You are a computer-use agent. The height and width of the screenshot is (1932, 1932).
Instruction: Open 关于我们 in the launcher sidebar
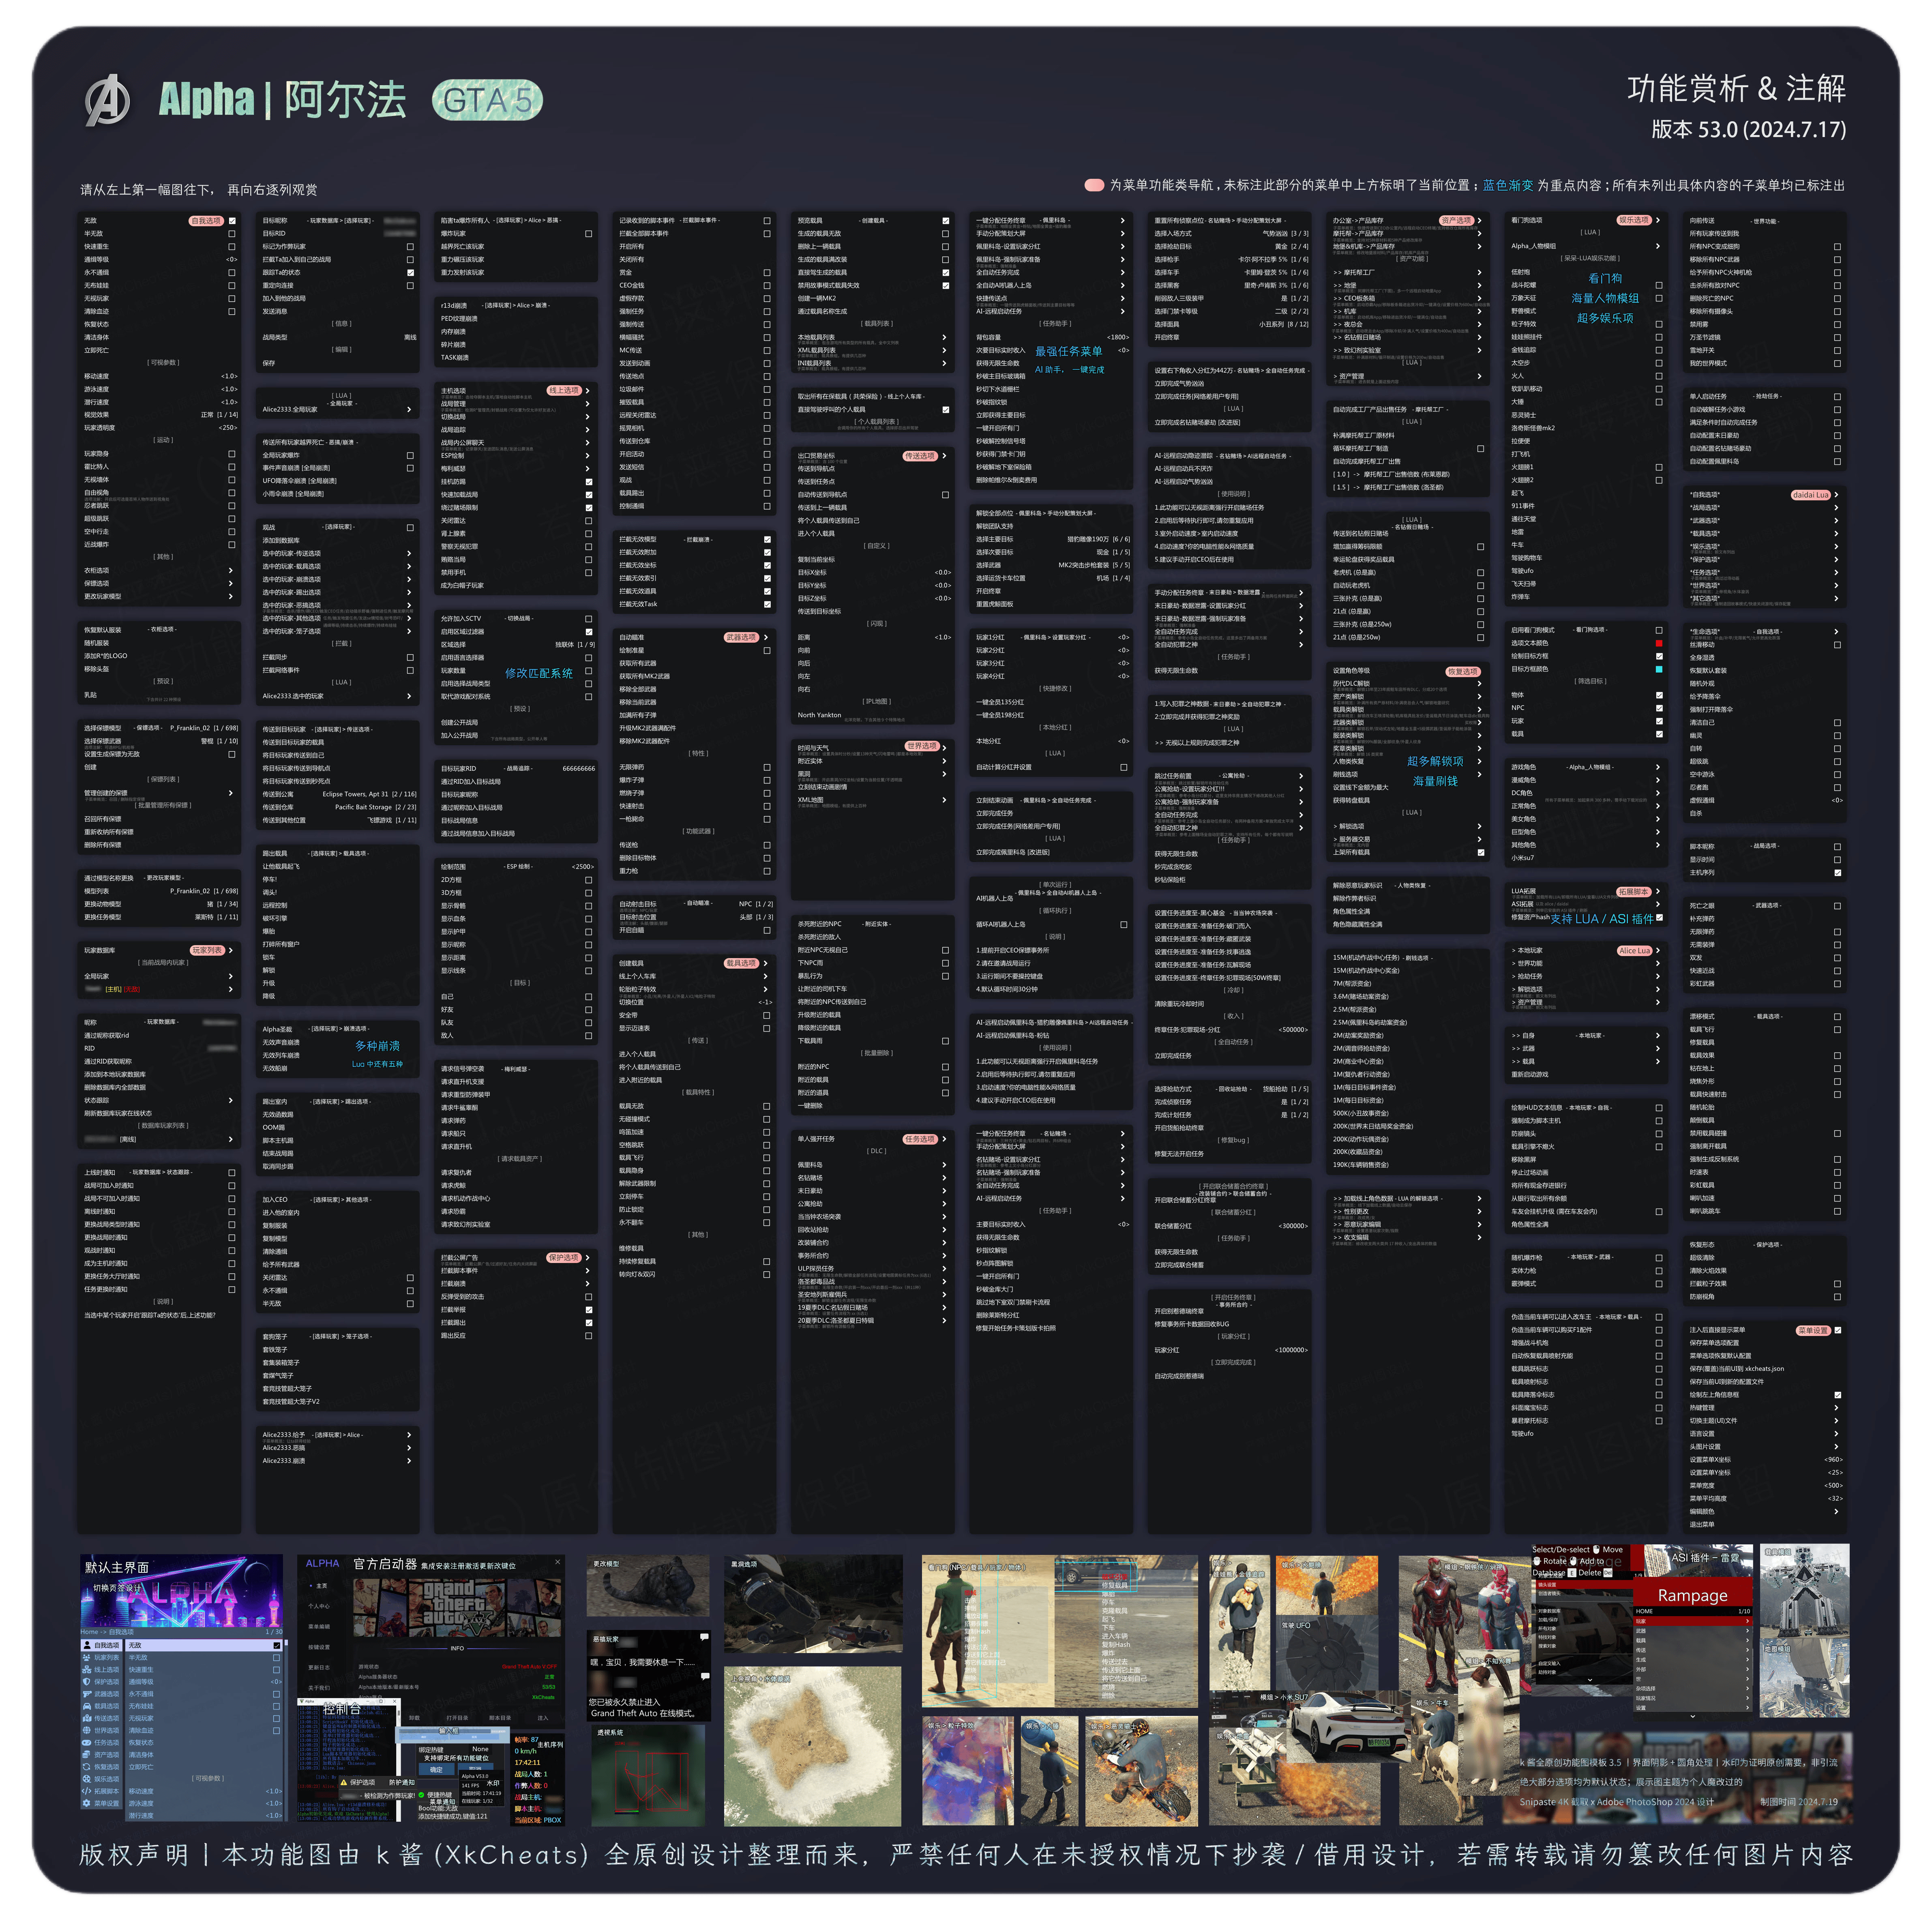tap(319, 1688)
